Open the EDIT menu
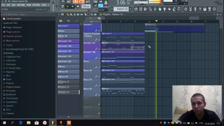 point(8,5)
